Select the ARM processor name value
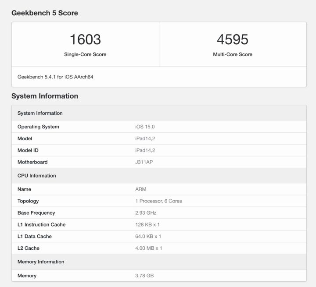Image resolution: width=316 pixels, height=287 pixels. tap(141, 189)
